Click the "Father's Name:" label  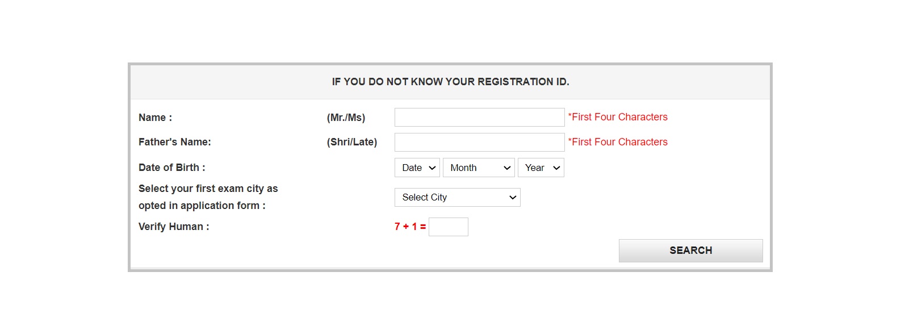coord(174,142)
